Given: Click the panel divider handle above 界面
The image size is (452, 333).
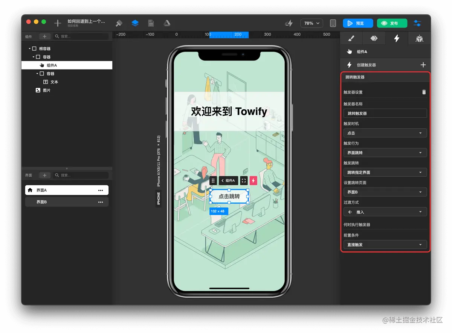Looking at the screenshot, I should [67, 168].
